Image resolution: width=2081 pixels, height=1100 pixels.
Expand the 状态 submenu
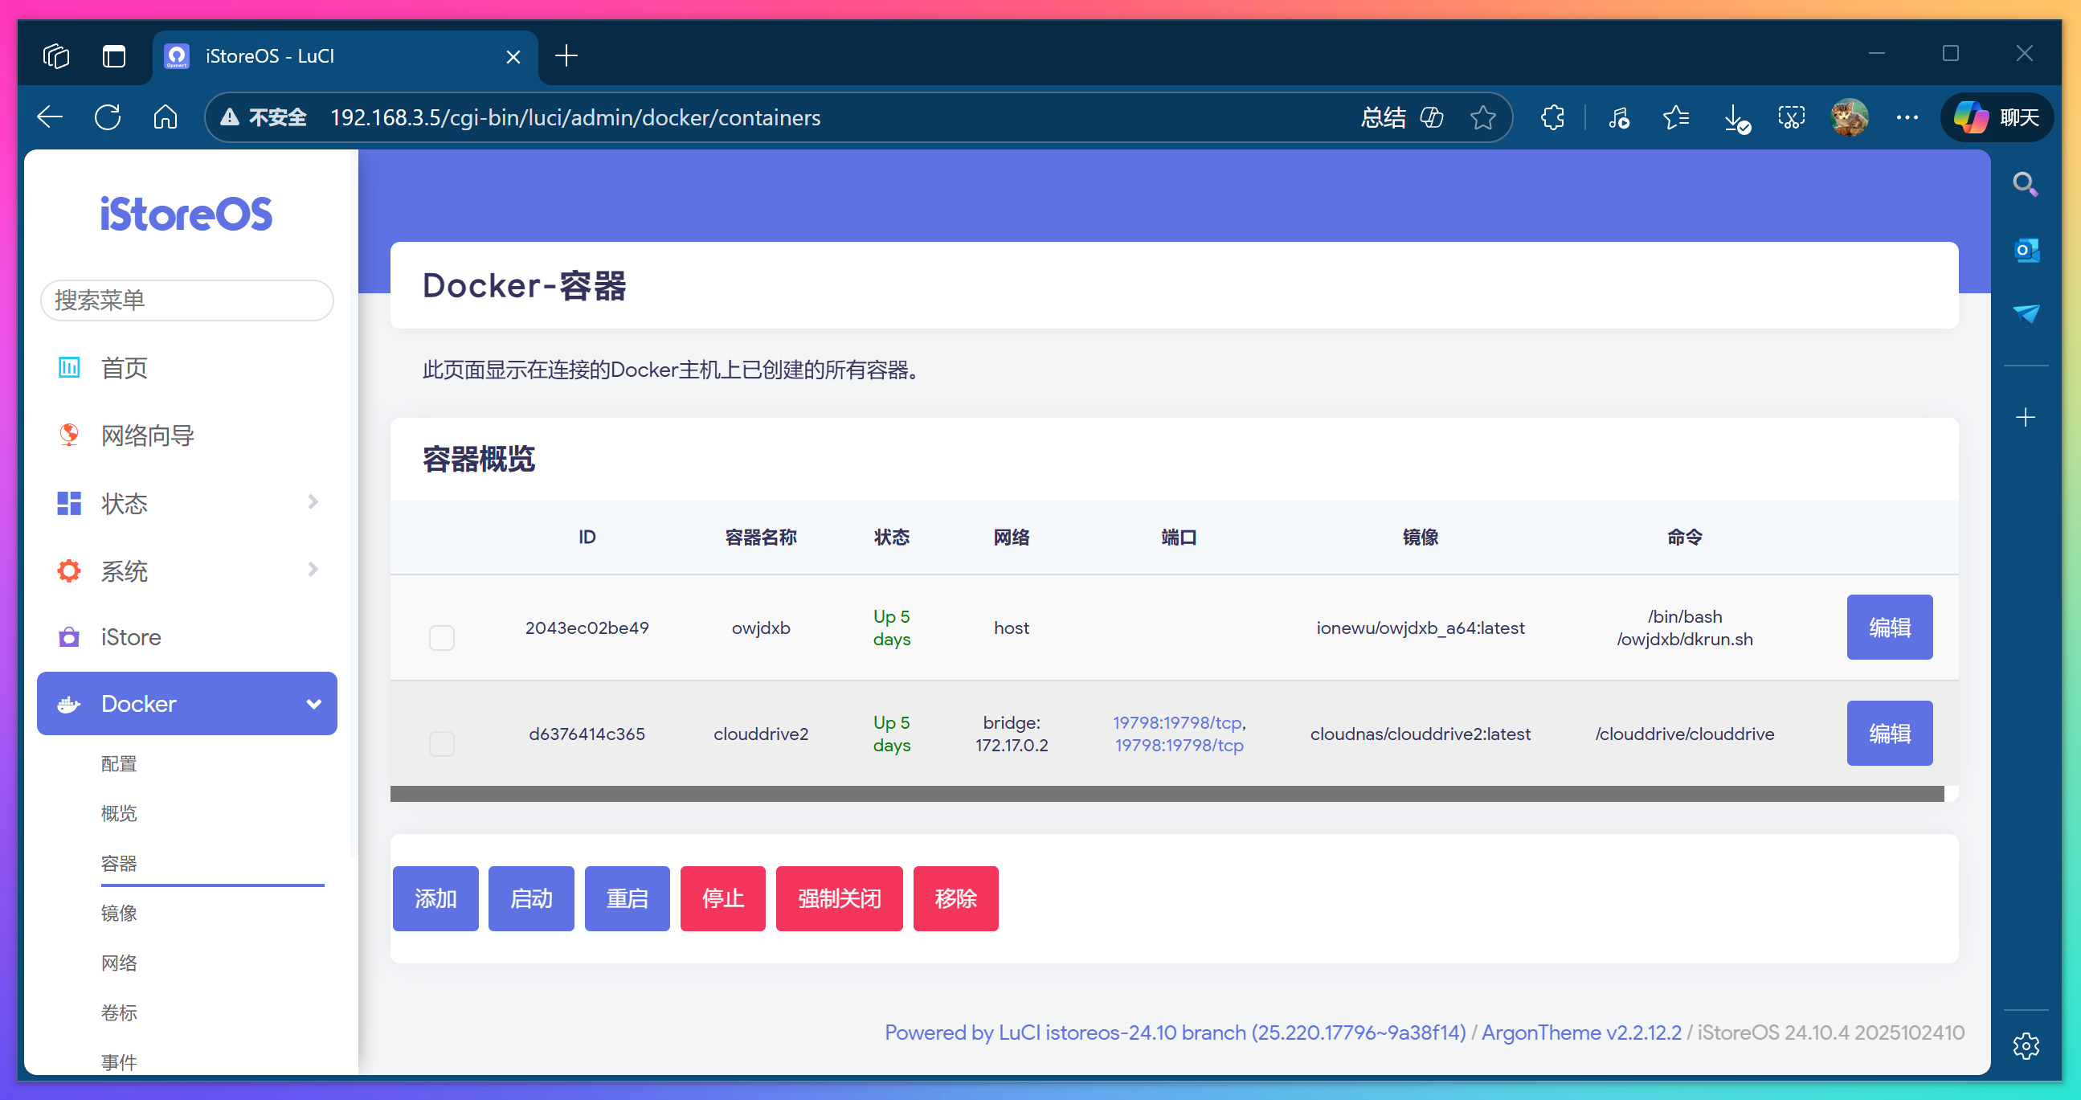pos(313,502)
